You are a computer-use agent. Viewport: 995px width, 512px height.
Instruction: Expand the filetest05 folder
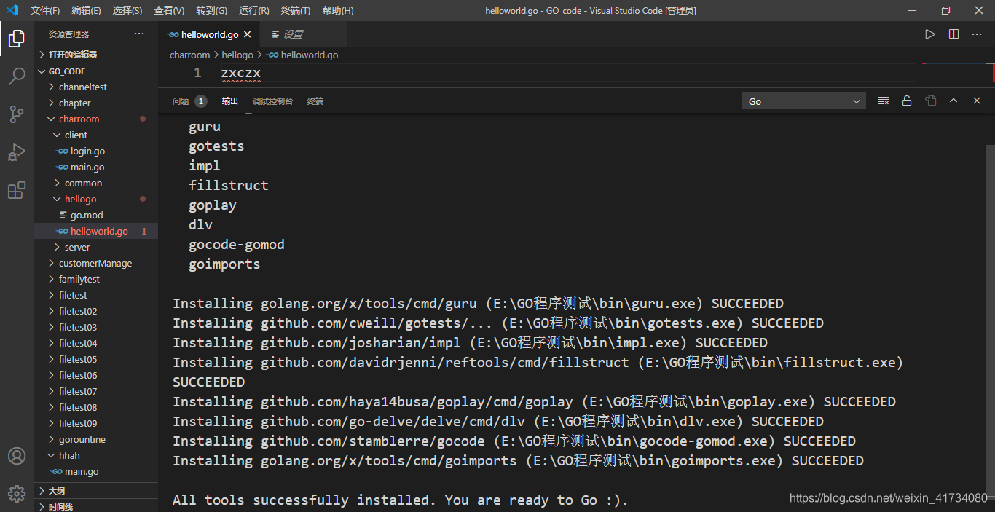tap(96, 359)
